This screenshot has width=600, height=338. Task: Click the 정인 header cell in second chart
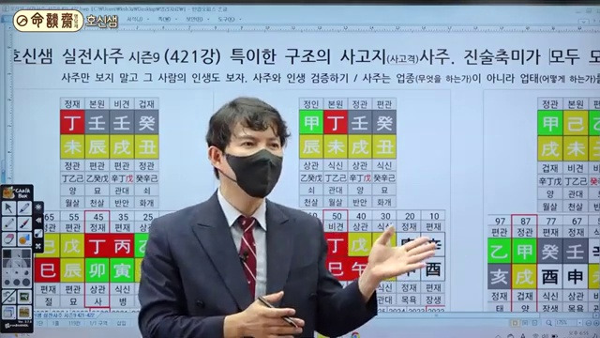coord(310,104)
